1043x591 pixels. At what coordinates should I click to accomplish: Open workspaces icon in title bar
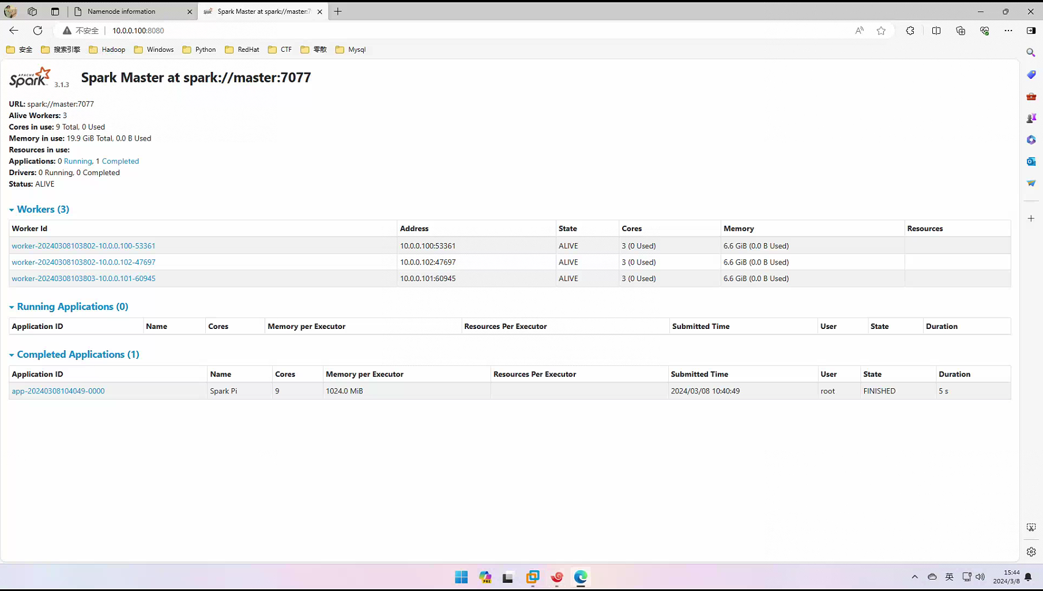pyautogui.click(x=32, y=12)
